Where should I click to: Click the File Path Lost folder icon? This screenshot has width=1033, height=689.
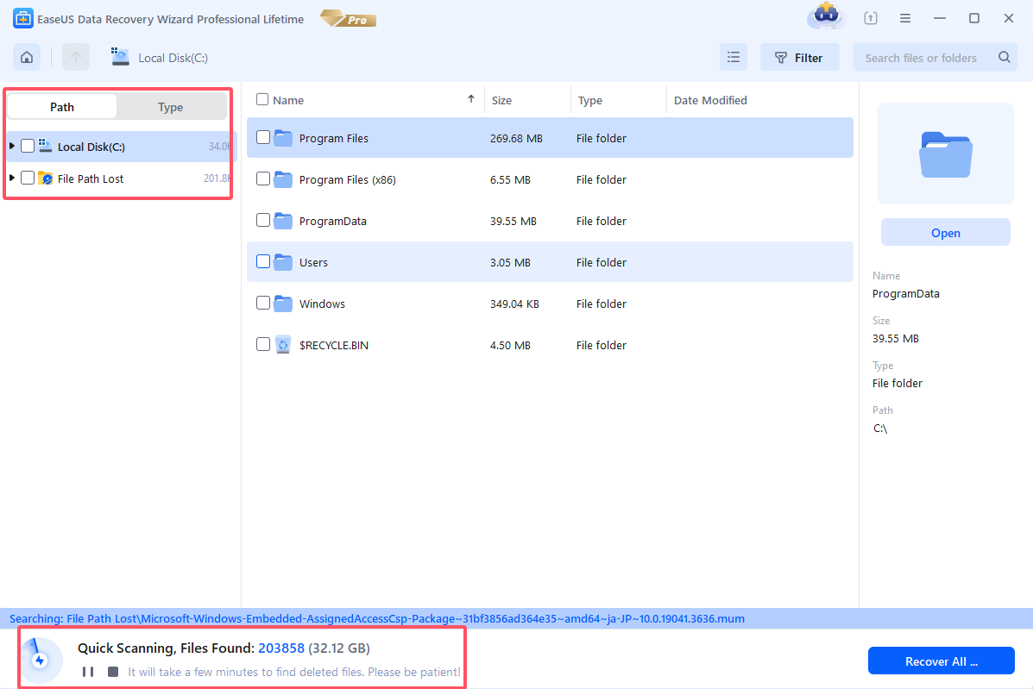click(46, 179)
